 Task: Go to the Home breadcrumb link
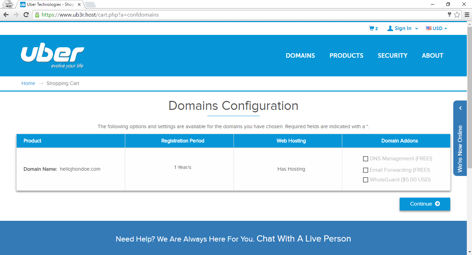pos(28,83)
